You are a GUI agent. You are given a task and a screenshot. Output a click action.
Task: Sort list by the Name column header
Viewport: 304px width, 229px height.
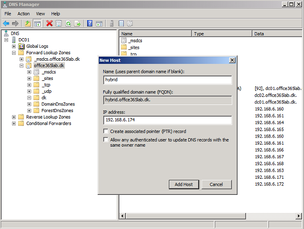pyautogui.click(x=156, y=34)
